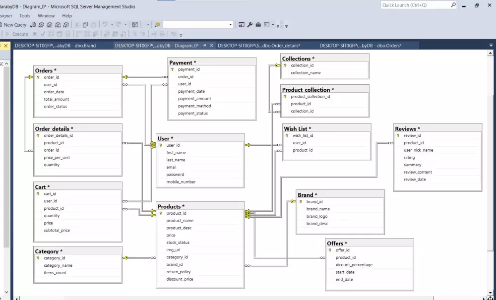Open SQL Server Object Explorer icon

click(x=242, y=24)
